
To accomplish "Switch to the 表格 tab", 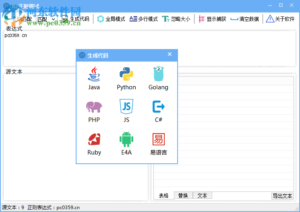I will click(x=164, y=196).
